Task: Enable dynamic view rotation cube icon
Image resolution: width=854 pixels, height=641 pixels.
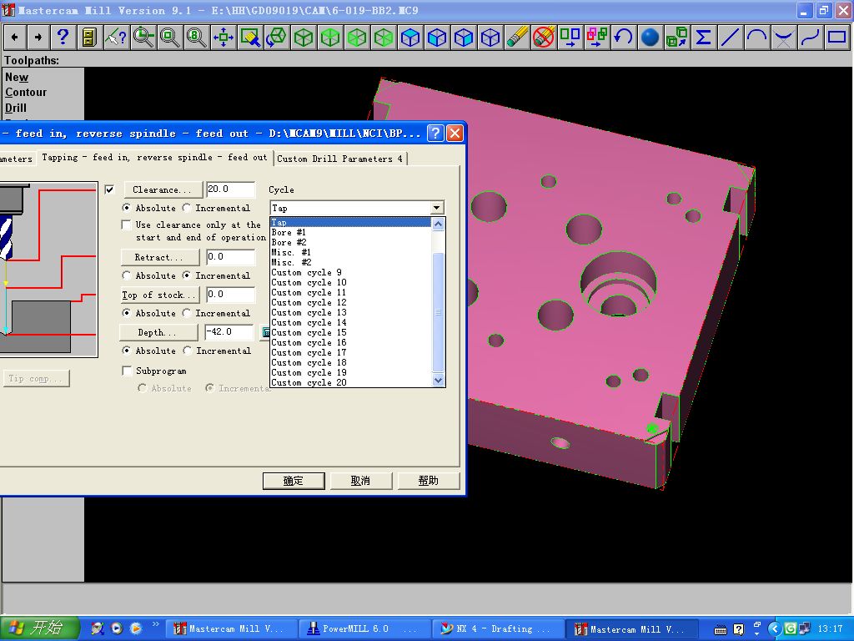Action: tap(277, 38)
